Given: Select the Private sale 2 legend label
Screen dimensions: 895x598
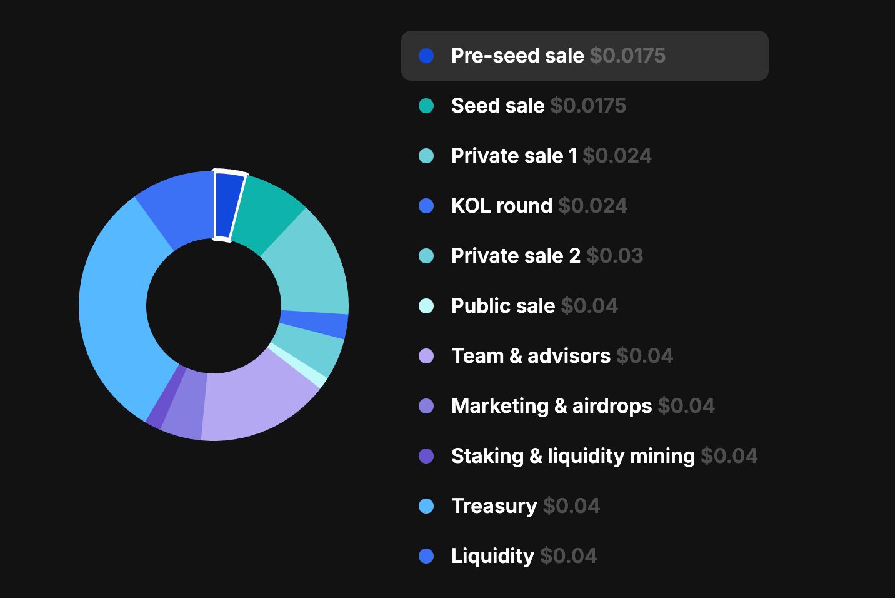Looking at the screenshot, I should coord(516,256).
